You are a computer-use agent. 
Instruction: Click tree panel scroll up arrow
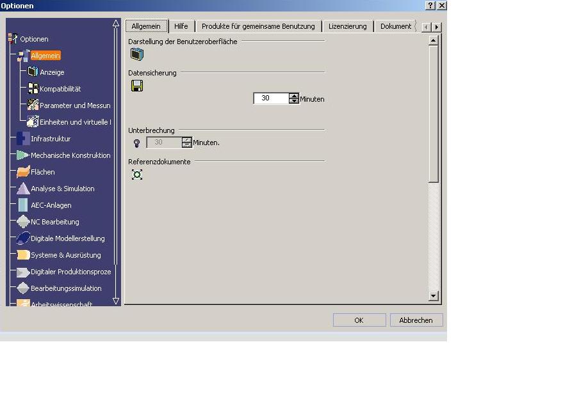(116, 24)
